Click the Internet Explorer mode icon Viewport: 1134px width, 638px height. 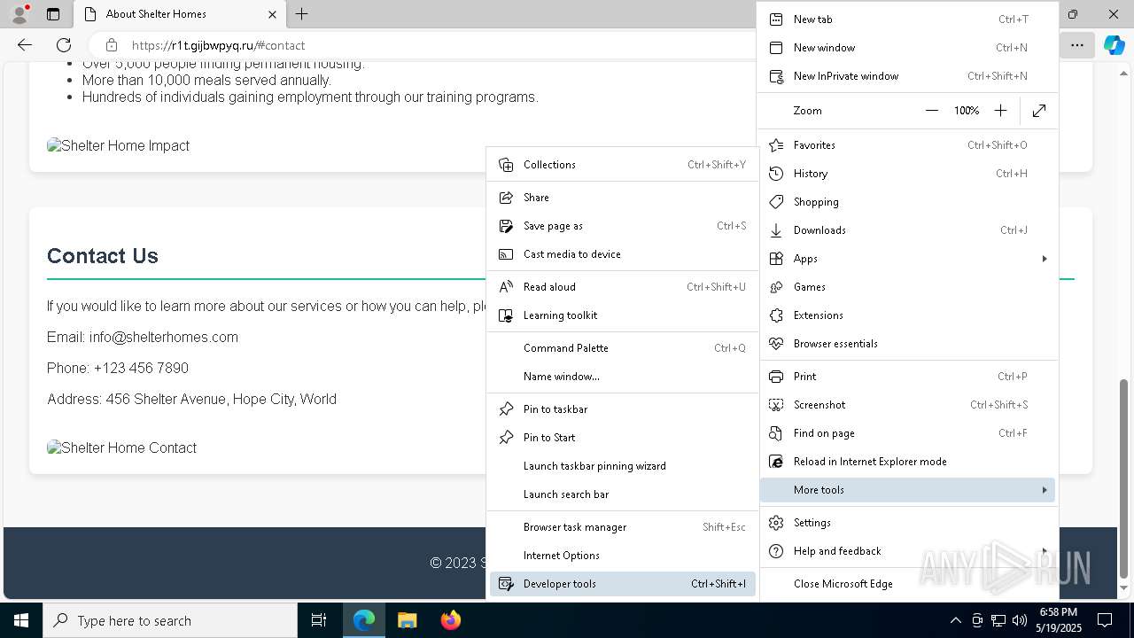[x=776, y=462]
